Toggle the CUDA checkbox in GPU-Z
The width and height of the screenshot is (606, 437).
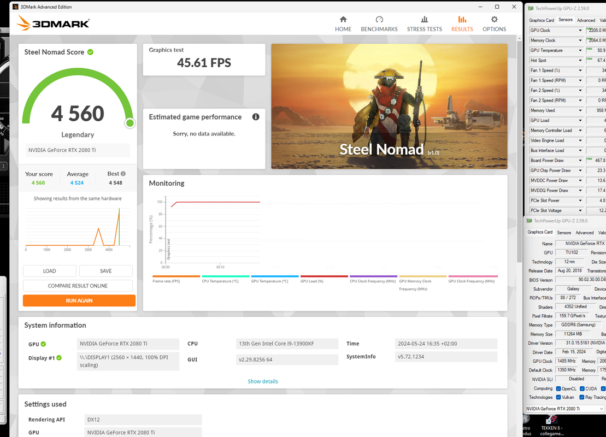[x=582, y=389]
